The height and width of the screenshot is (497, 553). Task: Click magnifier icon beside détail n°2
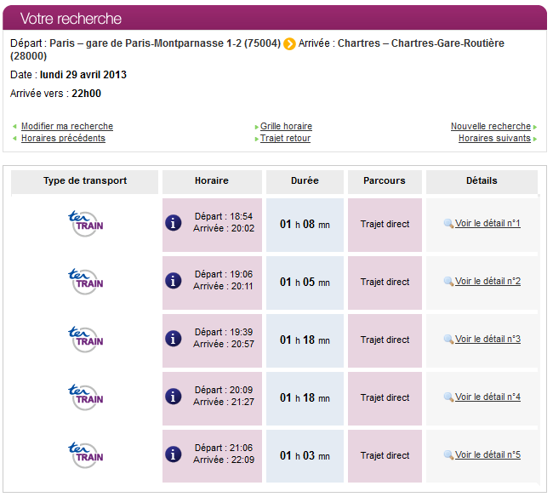click(448, 281)
